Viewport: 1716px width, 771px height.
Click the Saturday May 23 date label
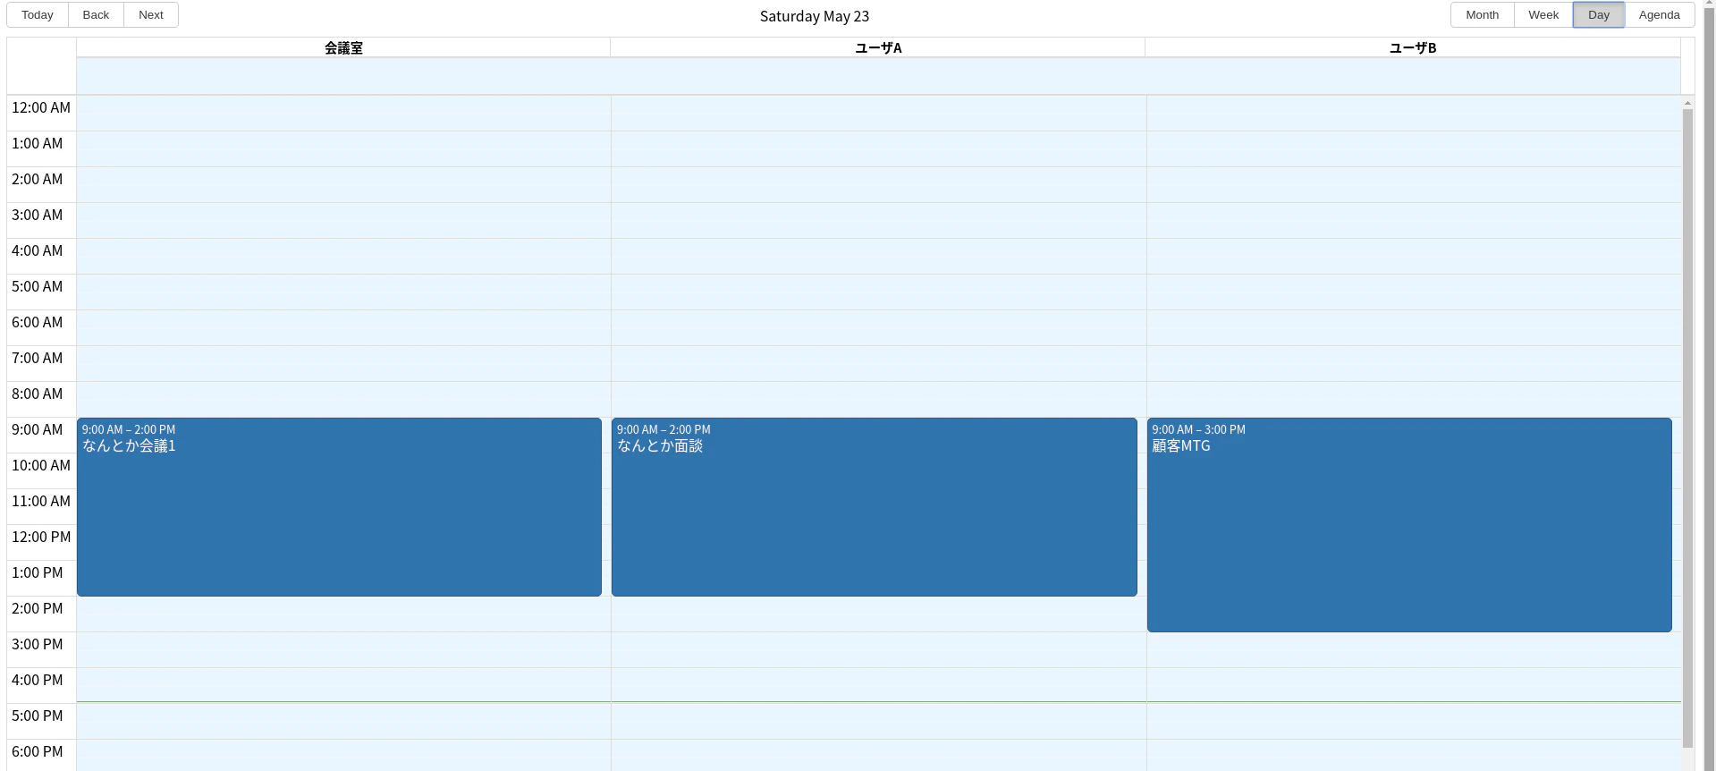pyautogui.click(x=815, y=16)
